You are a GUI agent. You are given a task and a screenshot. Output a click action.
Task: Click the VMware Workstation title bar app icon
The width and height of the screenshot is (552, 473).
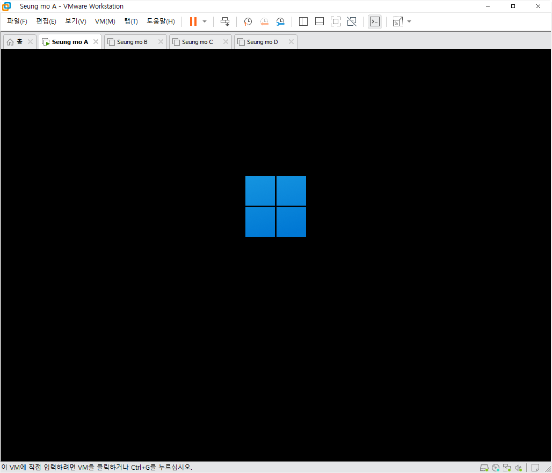click(x=6, y=6)
